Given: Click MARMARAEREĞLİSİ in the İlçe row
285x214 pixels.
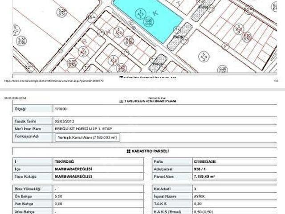Looking at the screenshot, I should [x=73, y=169].
